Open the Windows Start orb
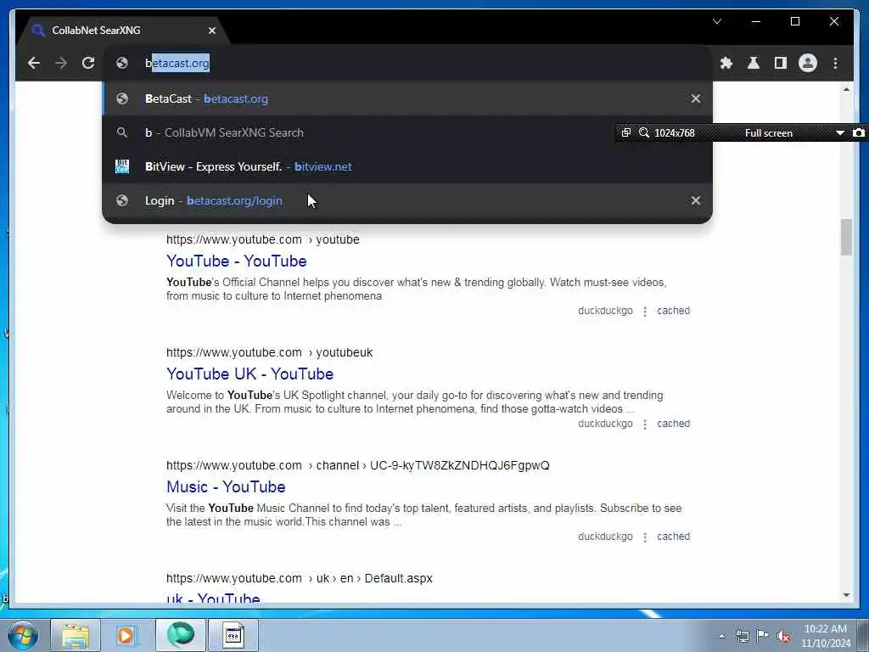This screenshot has width=869, height=652. pyautogui.click(x=23, y=635)
